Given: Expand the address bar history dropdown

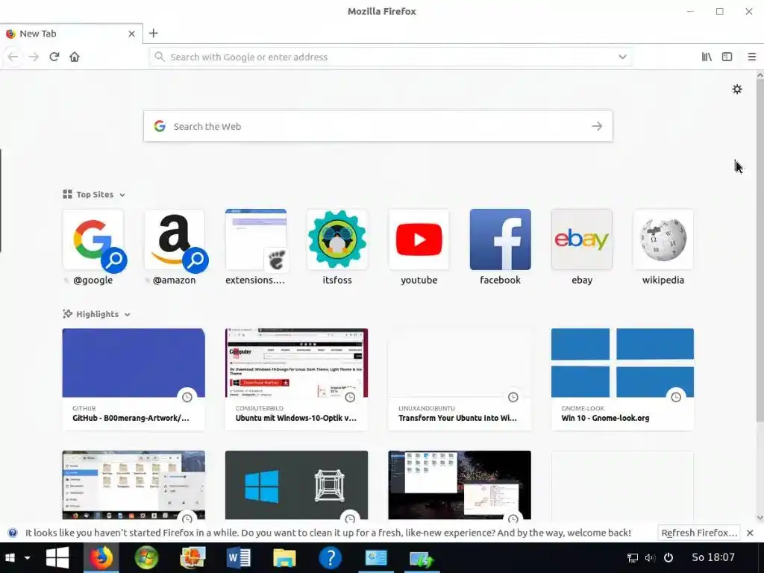Looking at the screenshot, I should (x=622, y=57).
